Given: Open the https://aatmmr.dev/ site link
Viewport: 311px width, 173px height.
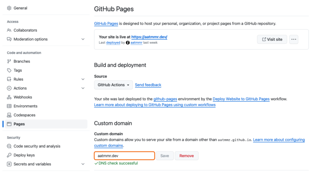Looking at the screenshot, I should click(x=149, y=37).
